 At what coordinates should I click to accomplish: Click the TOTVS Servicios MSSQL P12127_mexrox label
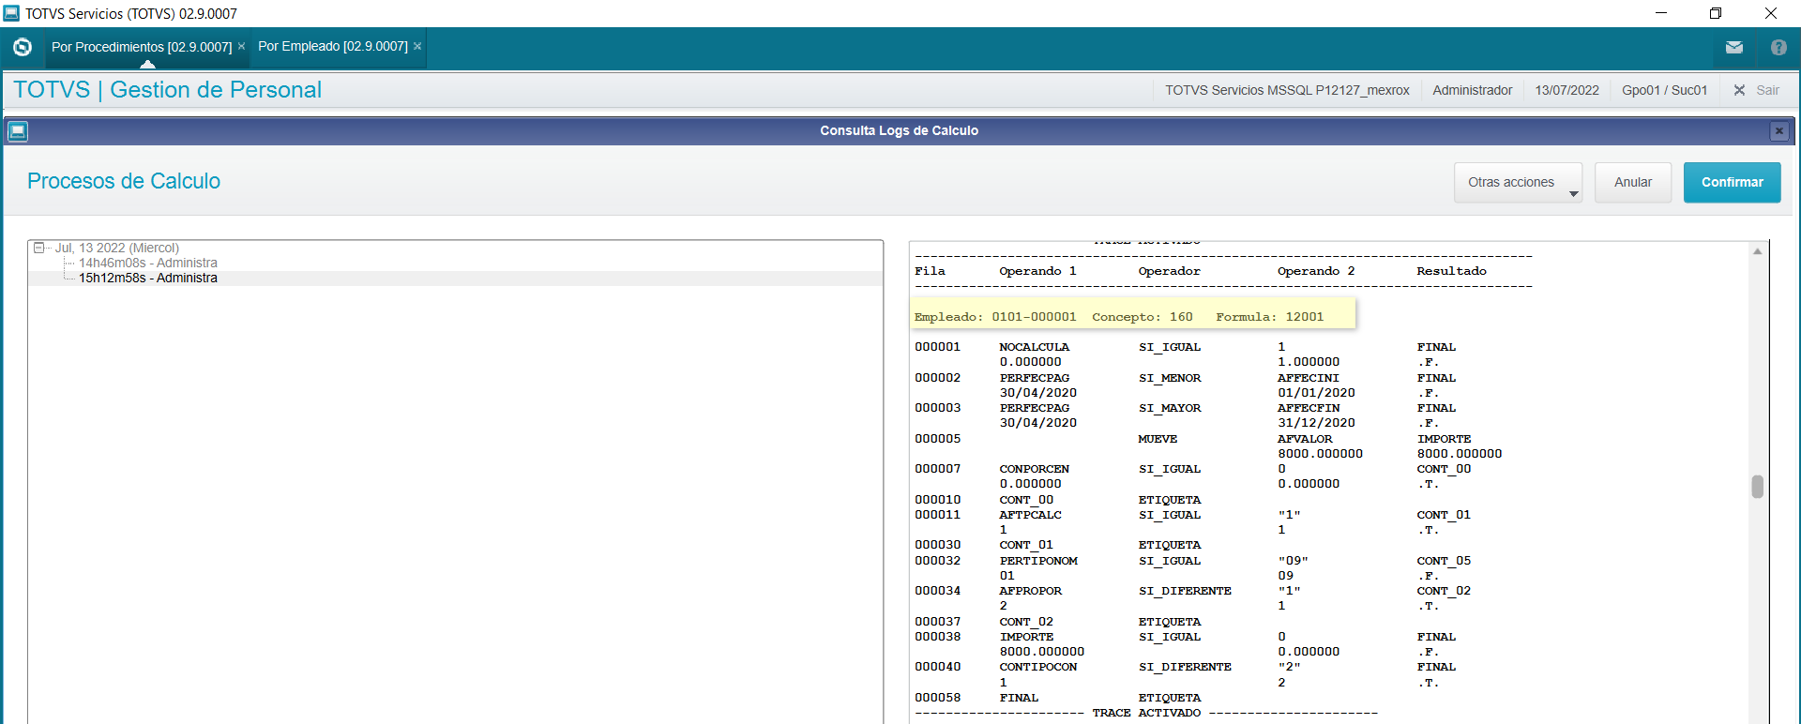[x=1287, y=90]
